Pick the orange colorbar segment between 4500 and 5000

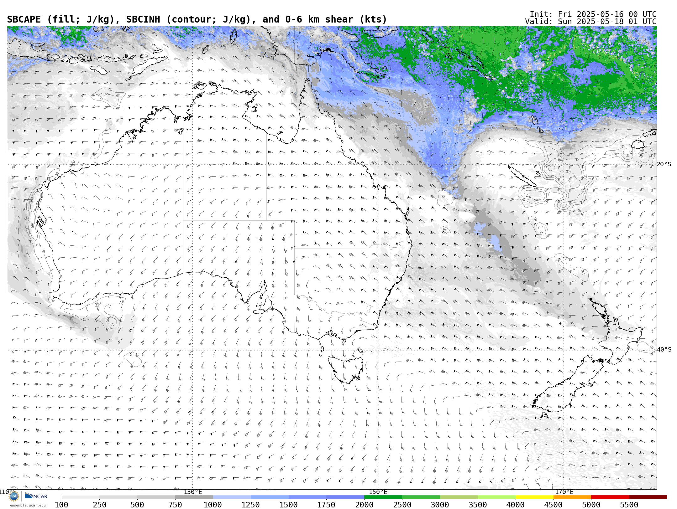click(x=572, y=497)
